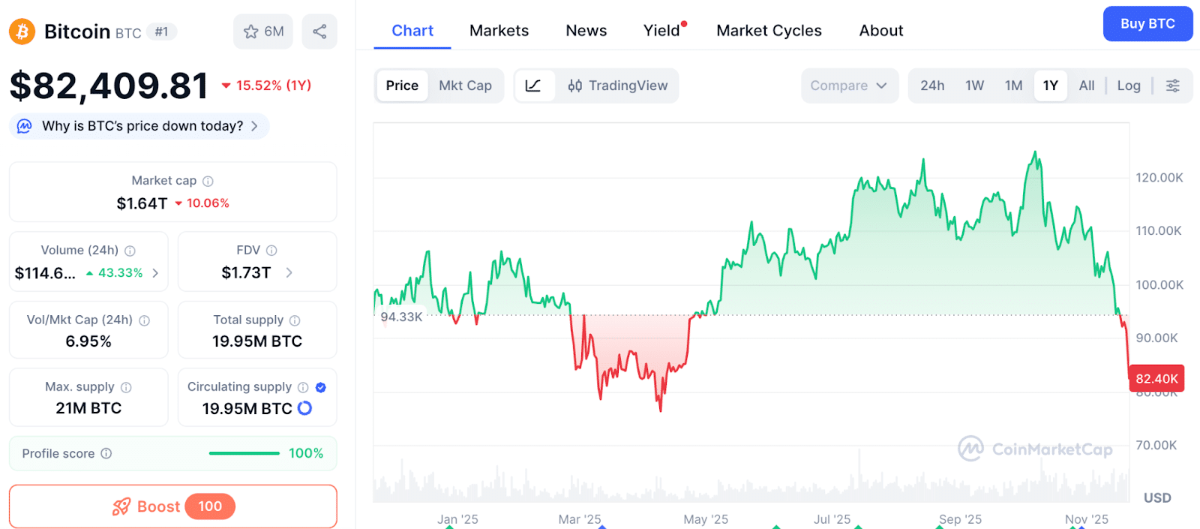
Task: Select the 1M time range
Action: tap(1013, 86)
